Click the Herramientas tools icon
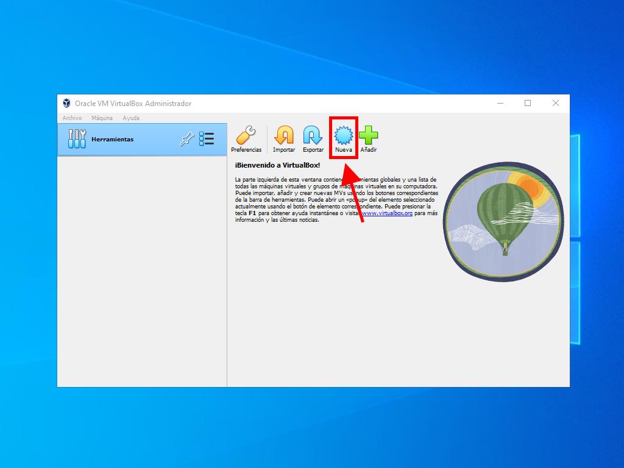The height and width of the screenshot is (468, 624). [77, 140]
